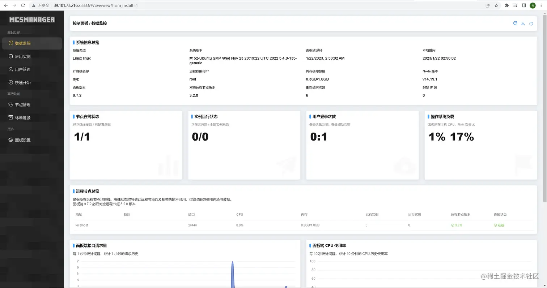Click the localhost address cell

82,225
